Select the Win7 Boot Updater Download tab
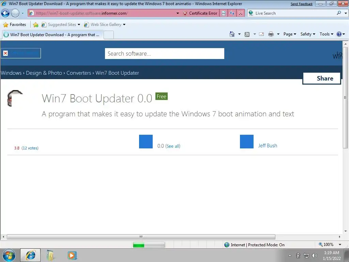This screenshot has height=262, width=349. [53, 35]
